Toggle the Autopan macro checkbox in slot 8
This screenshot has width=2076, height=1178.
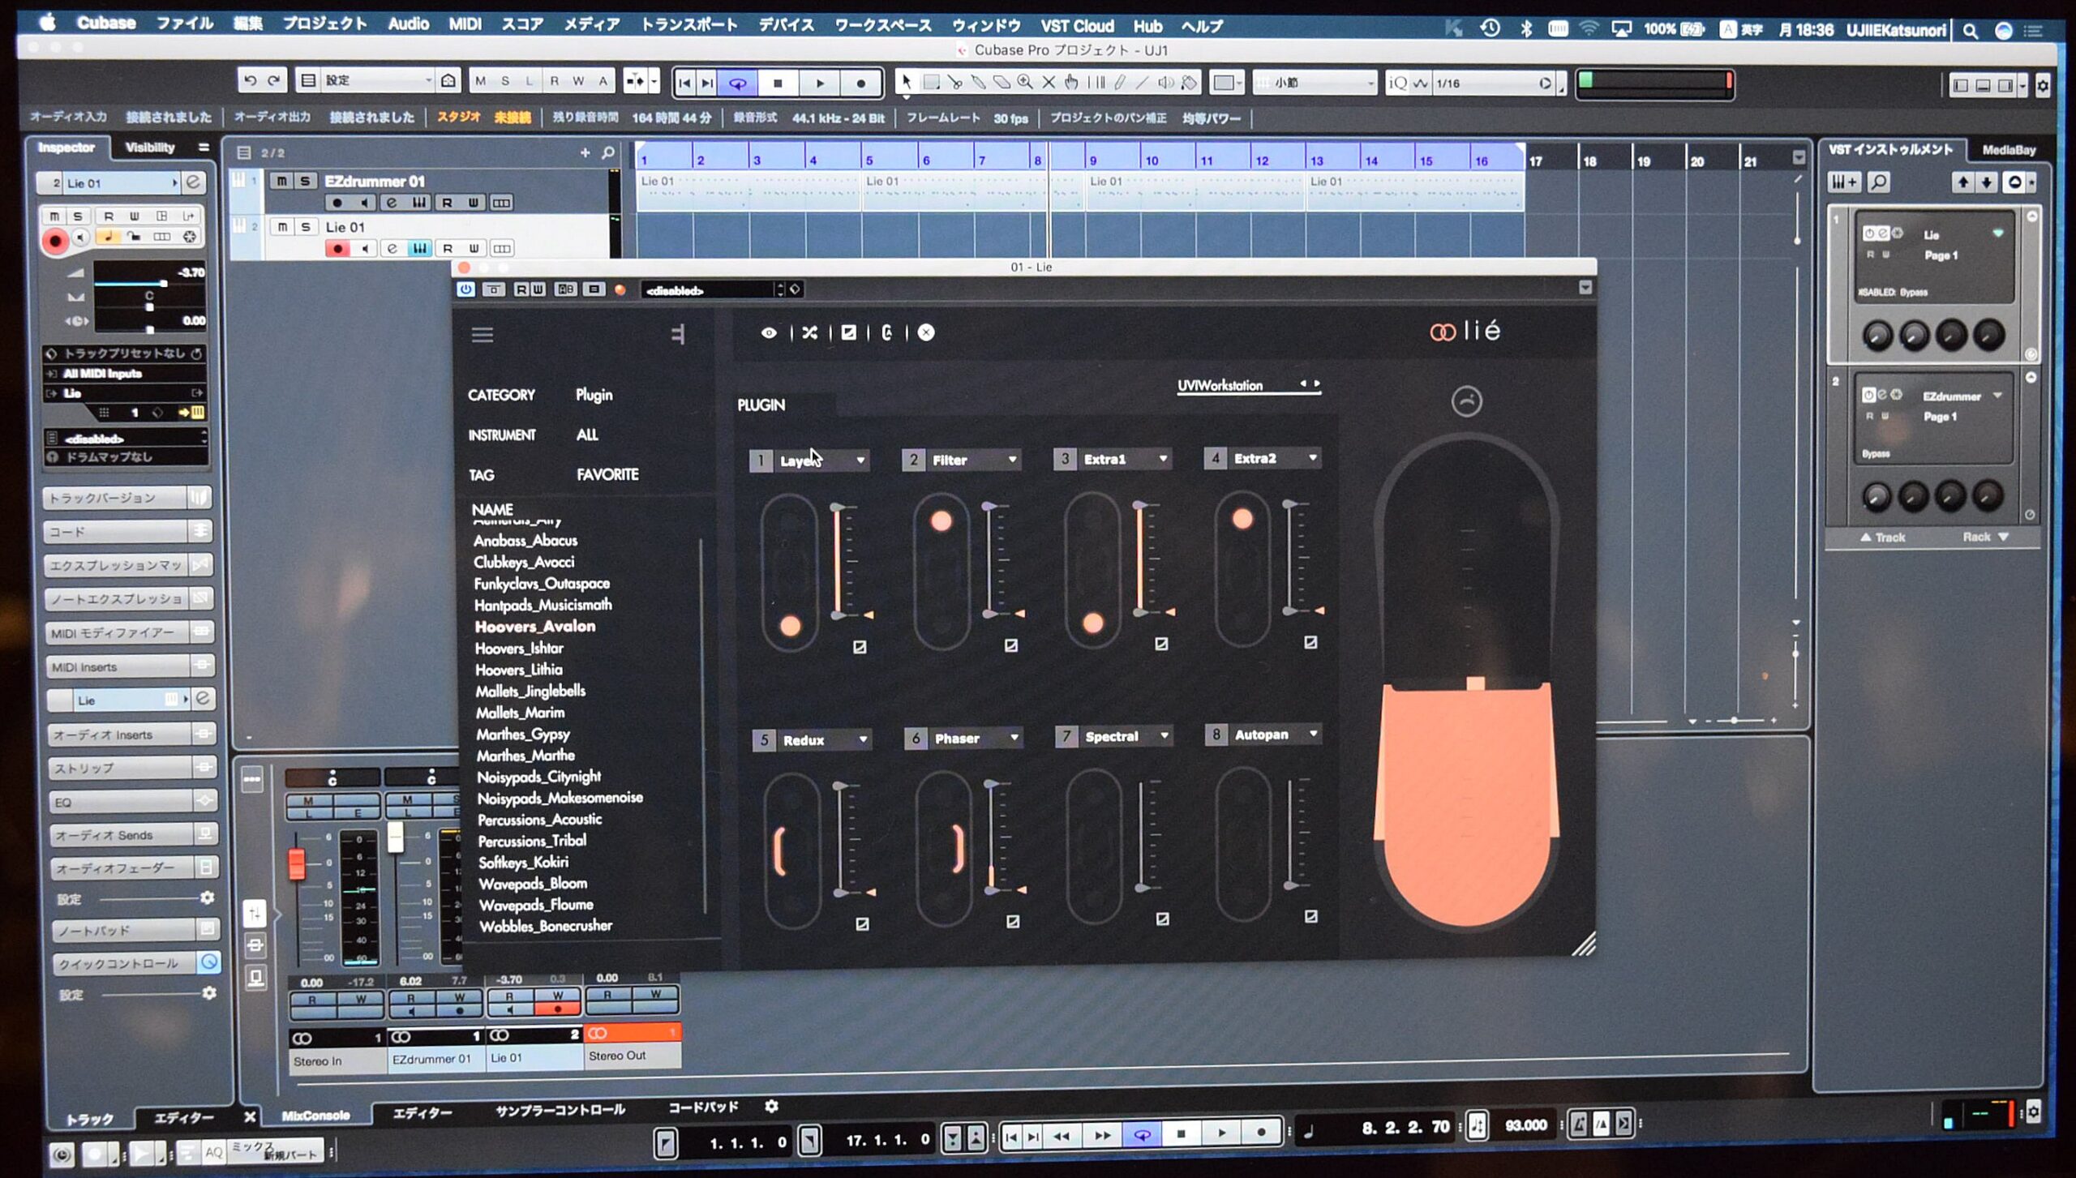pyautogui.click(x=1311, y=916)
